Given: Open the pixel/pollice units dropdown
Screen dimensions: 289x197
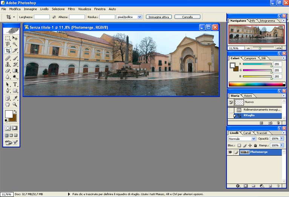Looking at the screenshot, I should click(129, 17).
